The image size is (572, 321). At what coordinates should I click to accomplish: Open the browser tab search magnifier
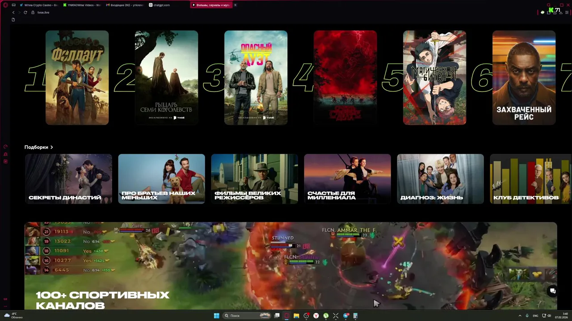coord(549,5)
